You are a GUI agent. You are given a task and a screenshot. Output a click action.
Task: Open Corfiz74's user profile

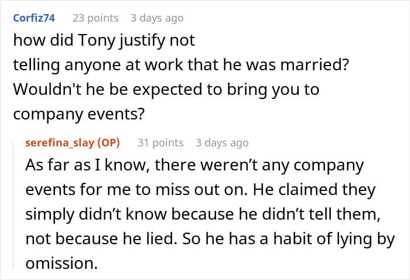(35, 18)
